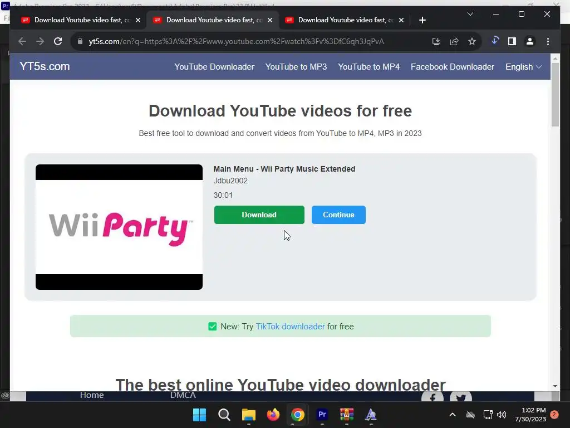Image resolution: width=570 pixels, height=428 pixels.
Task: Click the Wii Party video thumbnail
Action: pos(119,227)
